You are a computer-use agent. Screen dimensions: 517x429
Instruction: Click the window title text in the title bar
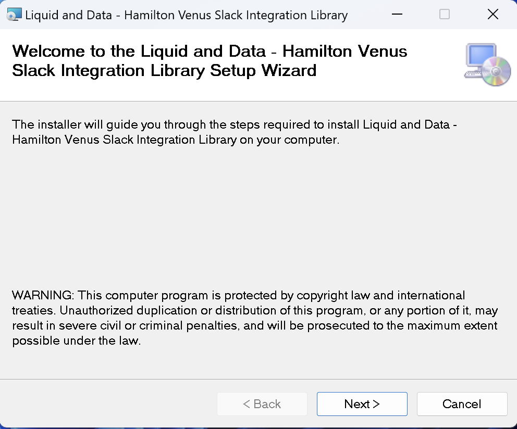click(x=186, y=15)
